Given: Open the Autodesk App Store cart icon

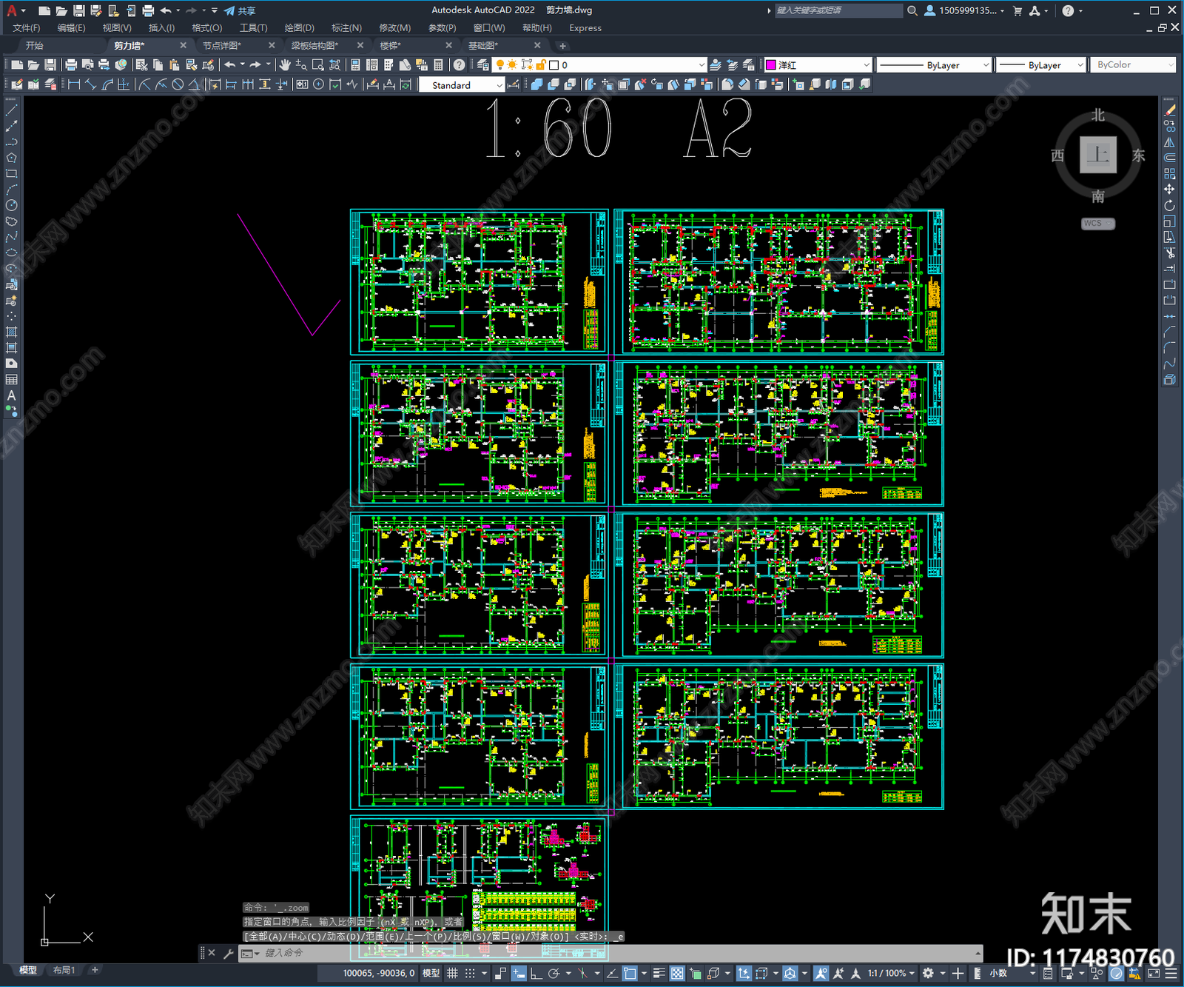Looking at the screenshot, I should pos(1017,10).
